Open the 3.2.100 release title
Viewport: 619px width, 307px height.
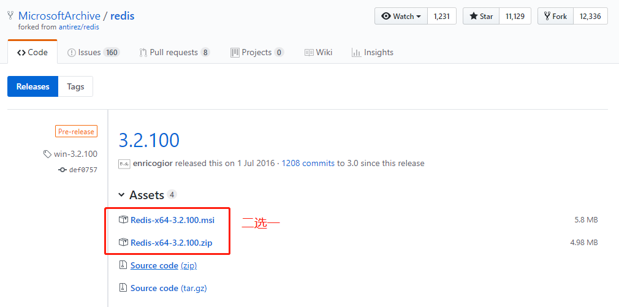(x=149, y=140)
